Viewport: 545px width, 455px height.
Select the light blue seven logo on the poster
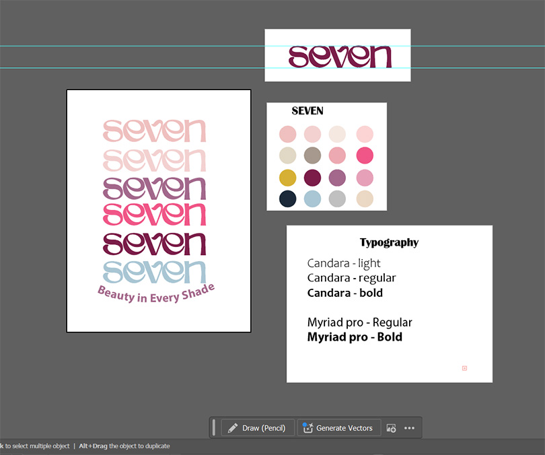pyautogui.click(x=154, y=271)
